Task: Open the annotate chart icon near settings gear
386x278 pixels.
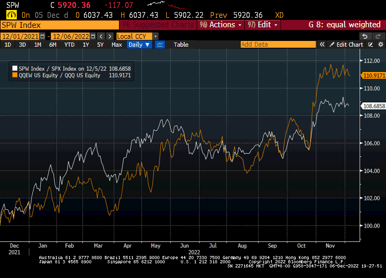Action: pyautogui.click(x=370, y=45)
